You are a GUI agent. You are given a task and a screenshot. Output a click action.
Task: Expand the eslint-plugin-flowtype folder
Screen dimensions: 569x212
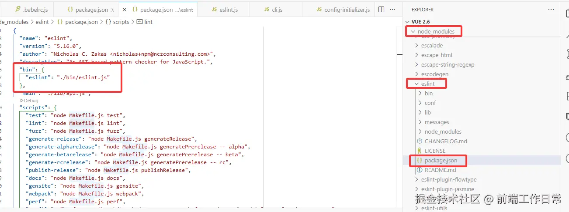(416, 179)
